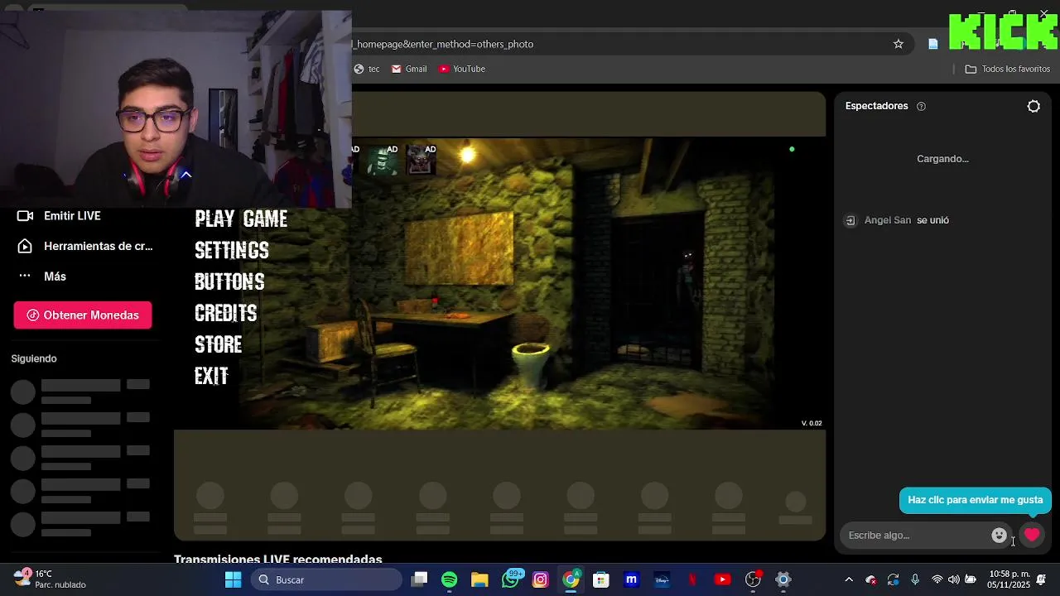Open the notifications bell in taskbar

pos(1042,579)
